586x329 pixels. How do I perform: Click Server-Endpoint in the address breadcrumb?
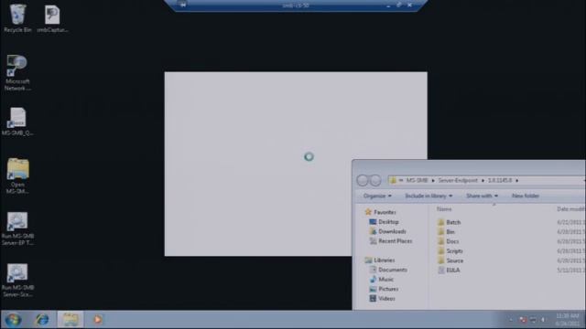[x=458, y=181]
